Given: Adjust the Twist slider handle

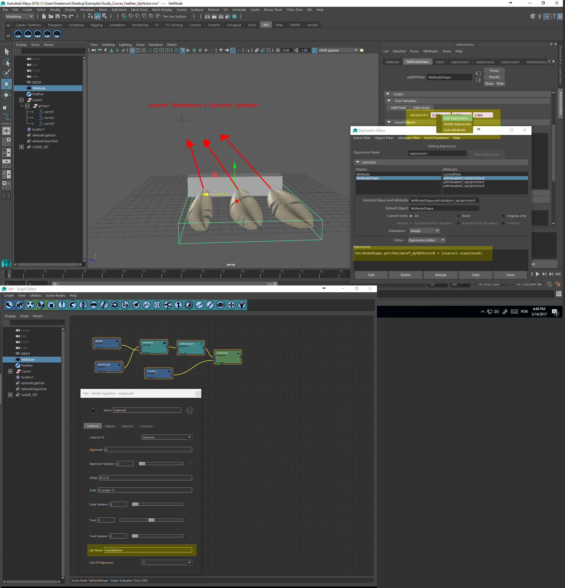Looking at the screenshot, I should 152,520.
